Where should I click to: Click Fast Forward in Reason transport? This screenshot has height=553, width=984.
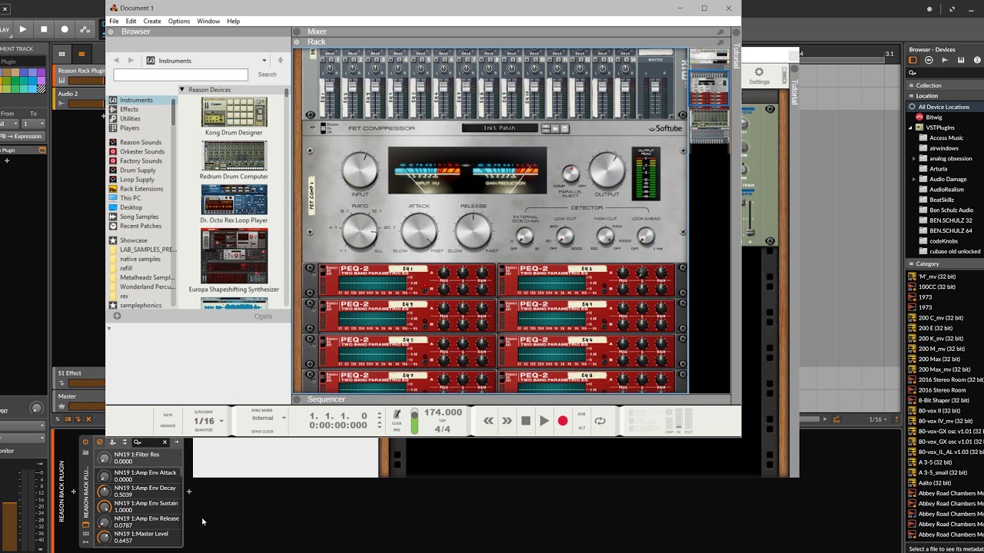(507, 421)
